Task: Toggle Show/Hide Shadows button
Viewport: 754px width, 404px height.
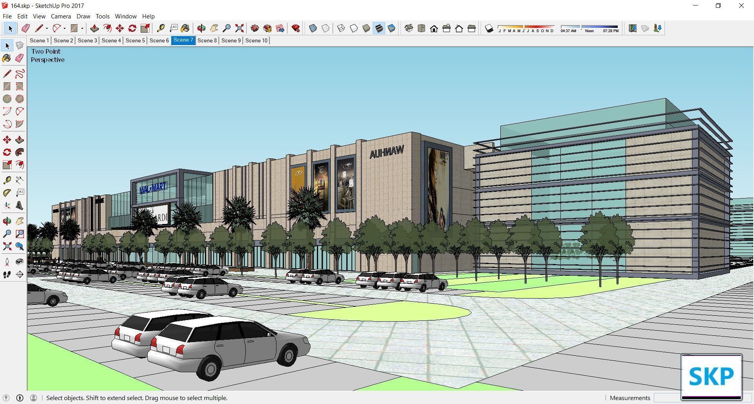Action: point(489,28)
